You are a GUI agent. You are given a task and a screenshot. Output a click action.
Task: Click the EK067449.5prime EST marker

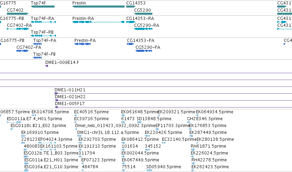(124, 163)
